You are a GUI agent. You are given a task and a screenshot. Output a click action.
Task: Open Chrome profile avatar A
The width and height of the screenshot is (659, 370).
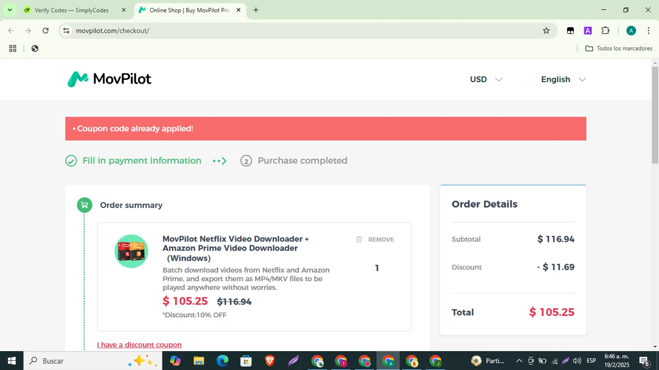click(x=631, y=31)
